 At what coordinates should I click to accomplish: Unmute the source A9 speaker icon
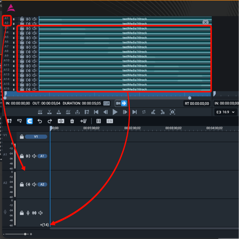[35, 57]
